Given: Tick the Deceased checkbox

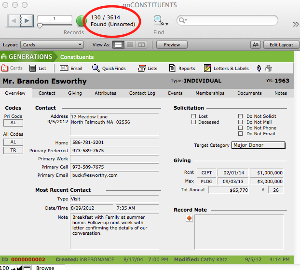Looking at the screenshot, I should point(194,122).
